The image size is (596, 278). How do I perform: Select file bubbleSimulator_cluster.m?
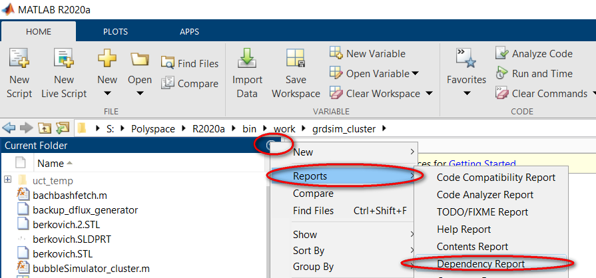point(91,269)
